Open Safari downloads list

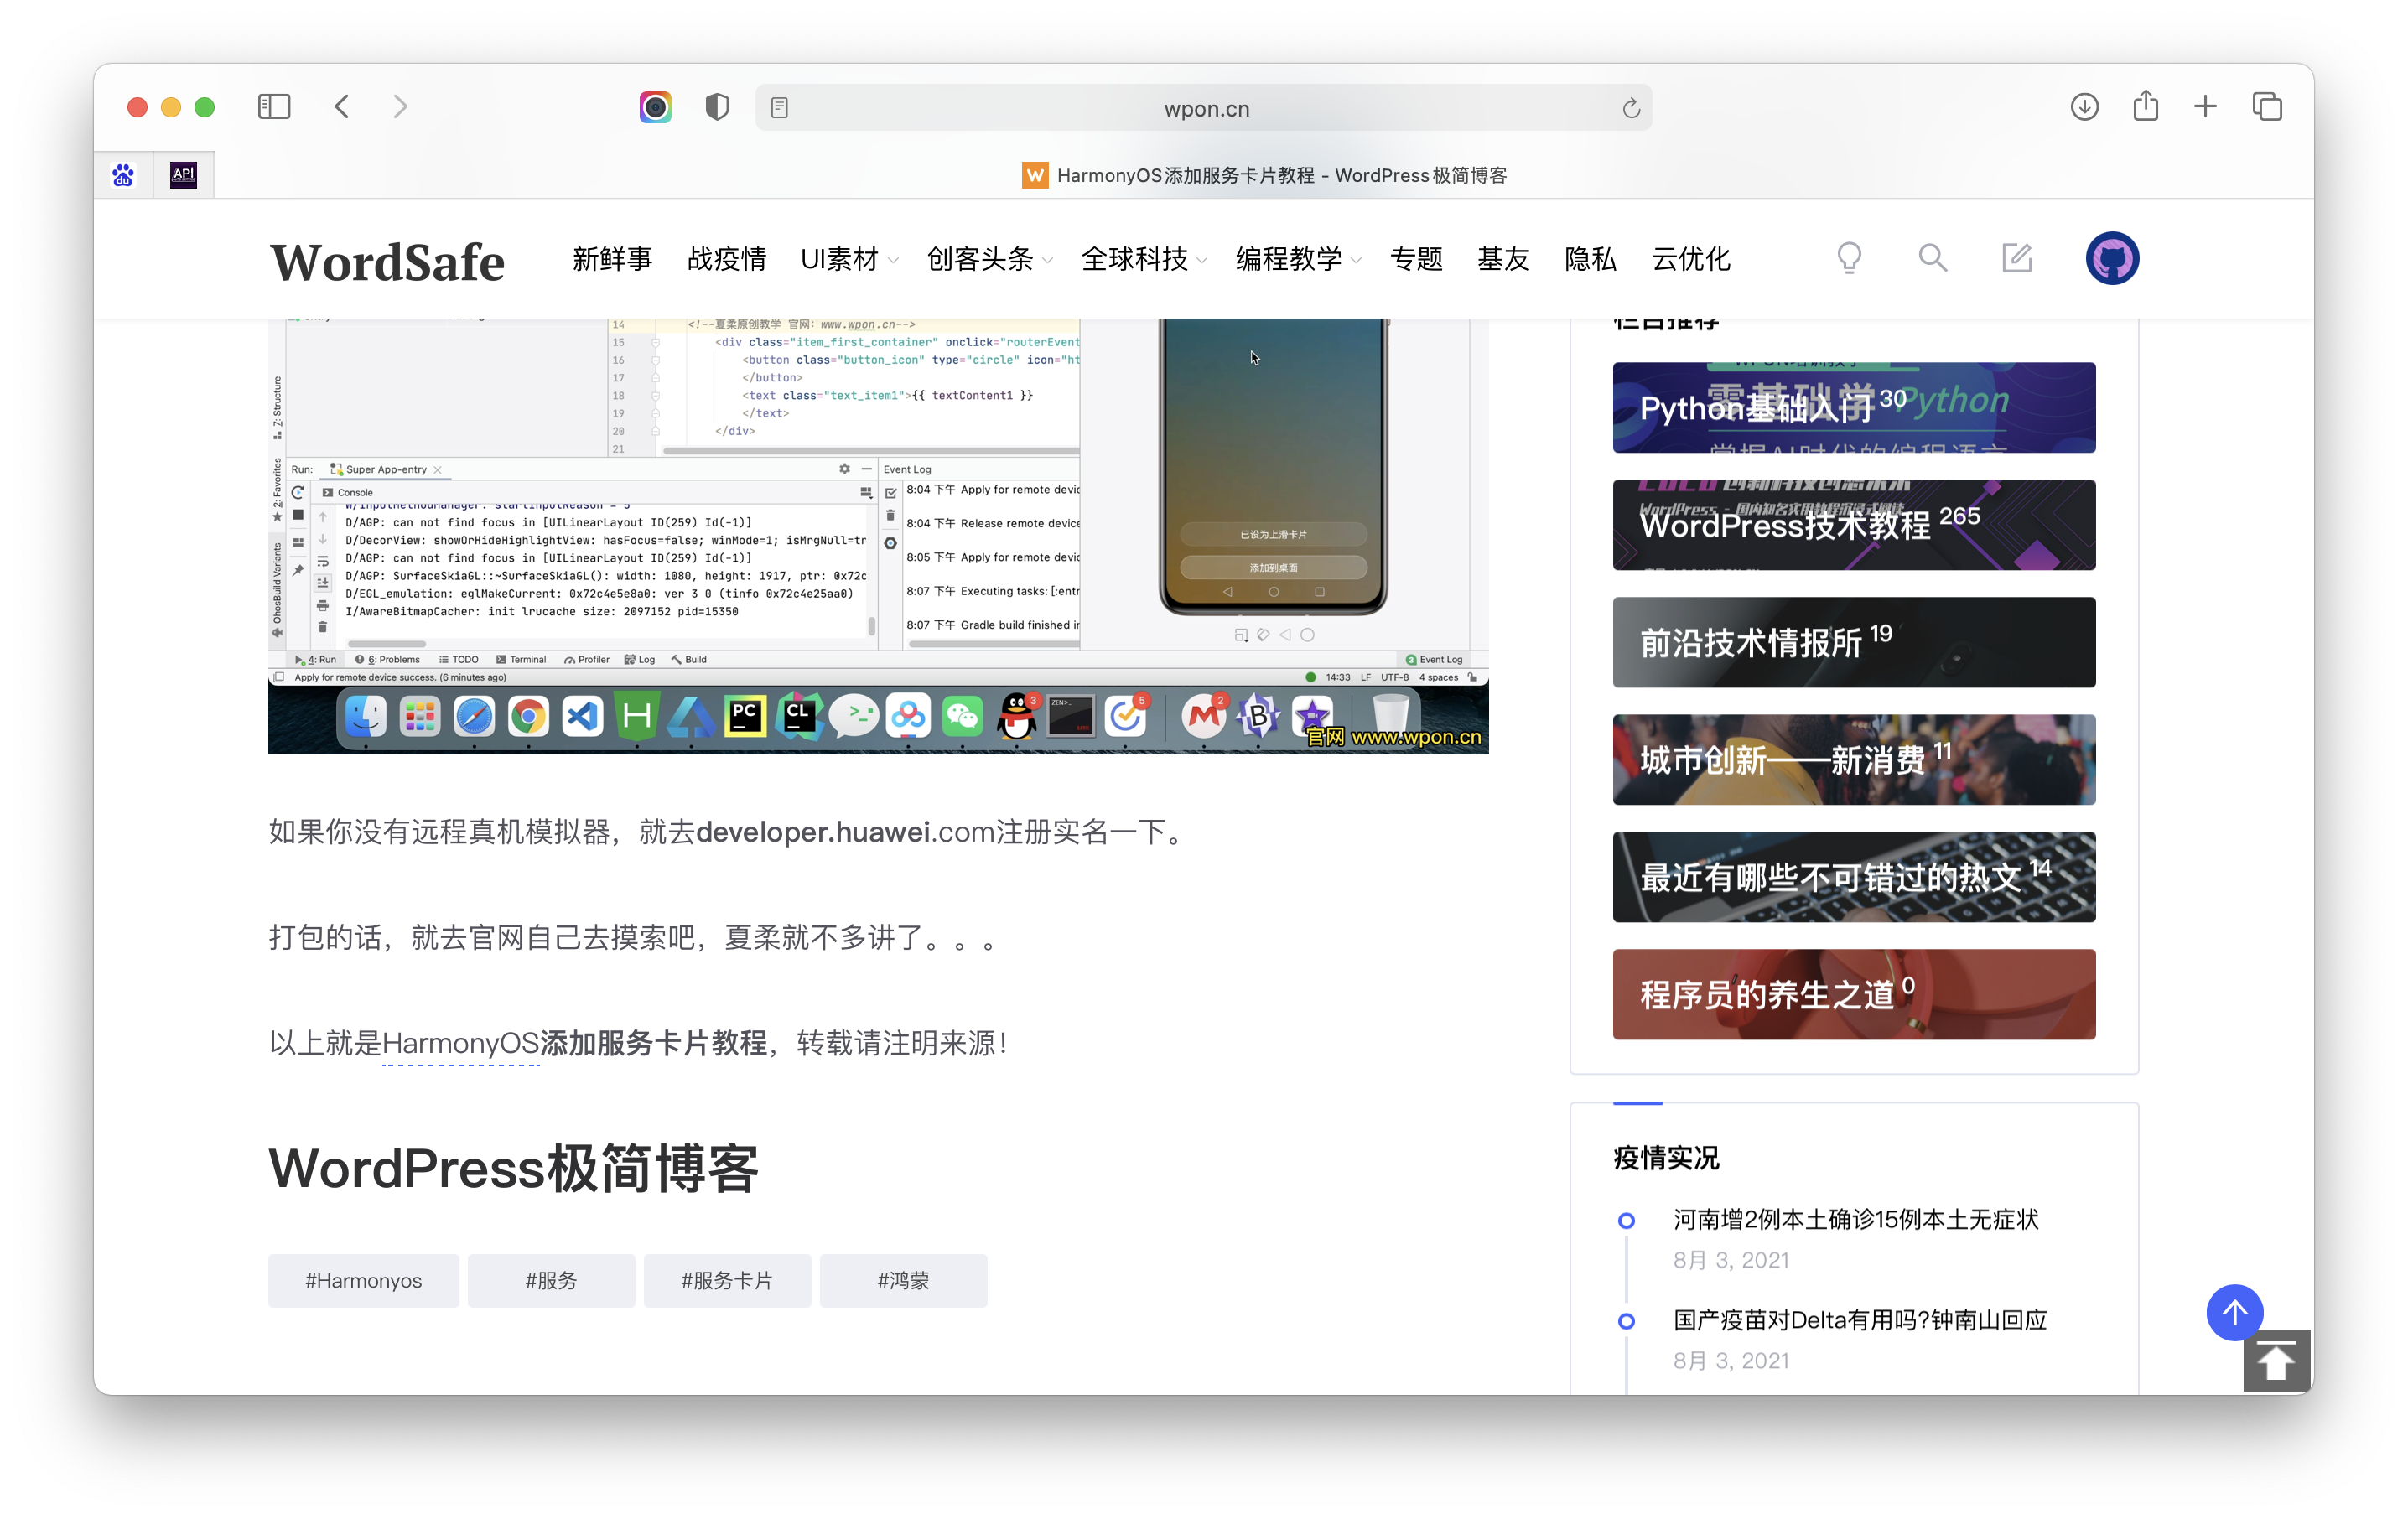tap(2084, 107)
